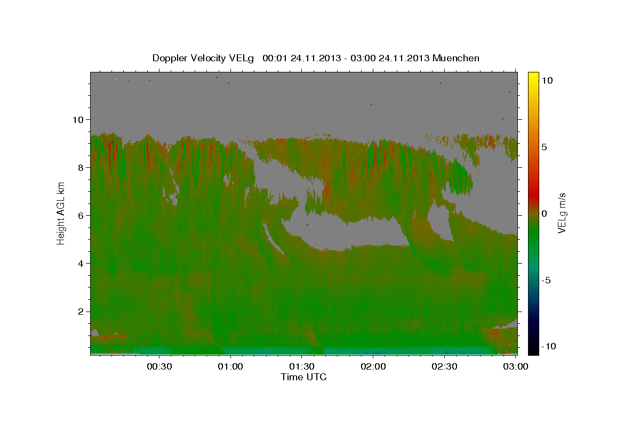The image size is (640, 426).
Task: Click the colorbar value 10 label
Action: pyautogui.click(x=548, y=80)
